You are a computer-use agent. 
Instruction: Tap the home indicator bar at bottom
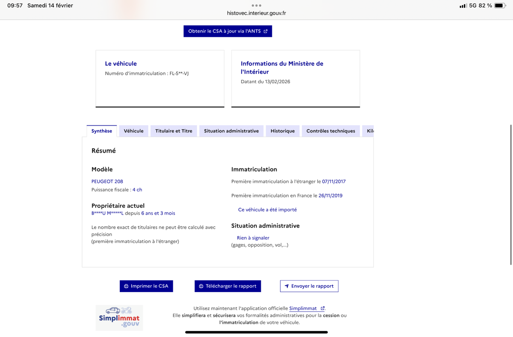point(256,332)
